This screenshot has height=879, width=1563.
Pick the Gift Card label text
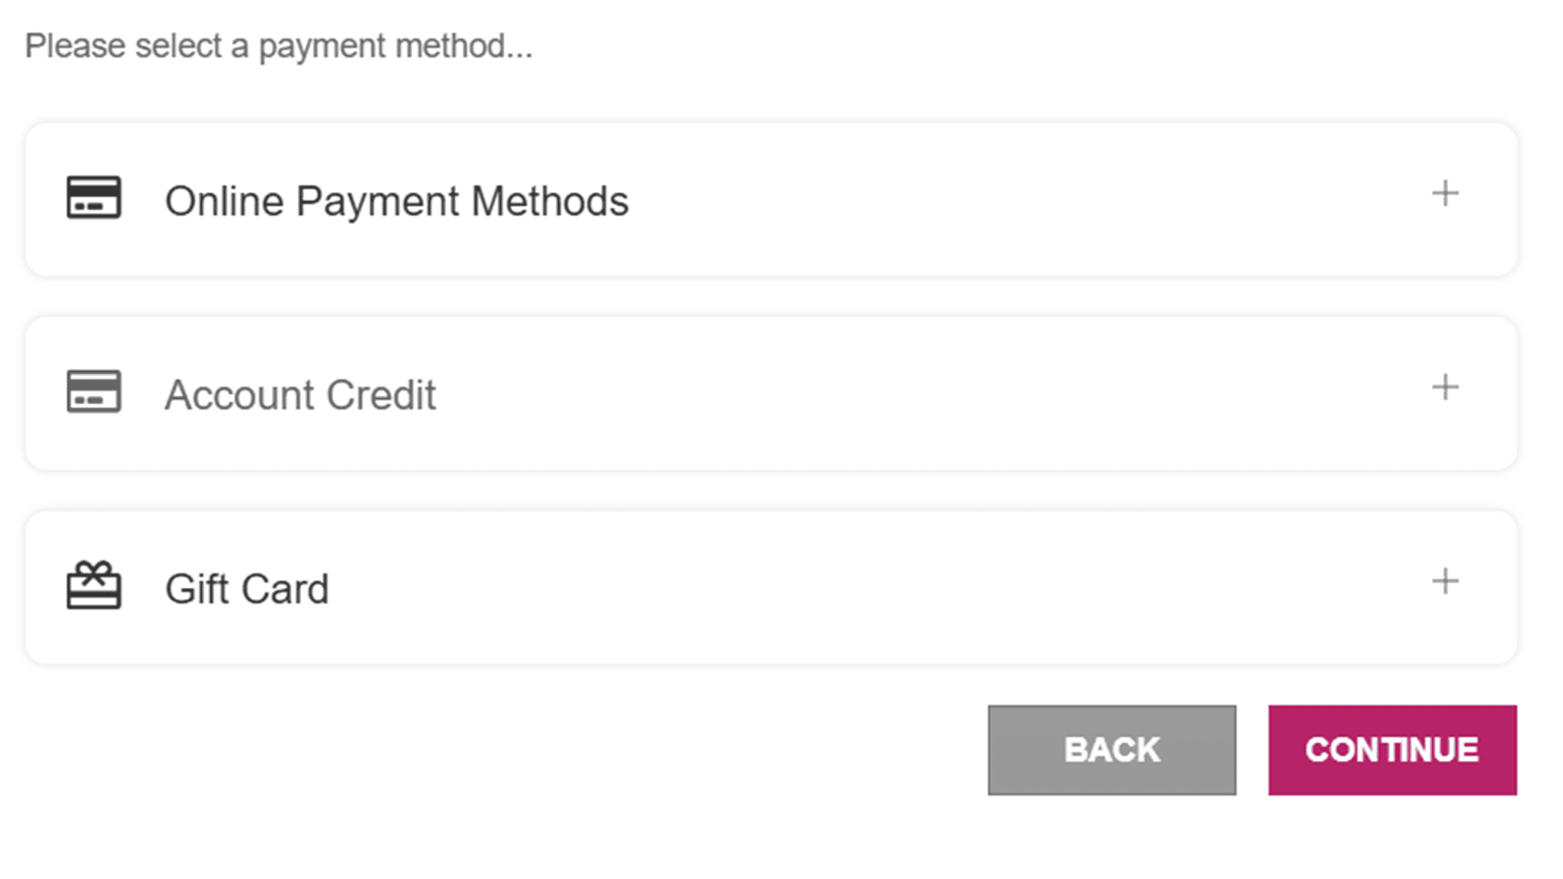point(247,588)
